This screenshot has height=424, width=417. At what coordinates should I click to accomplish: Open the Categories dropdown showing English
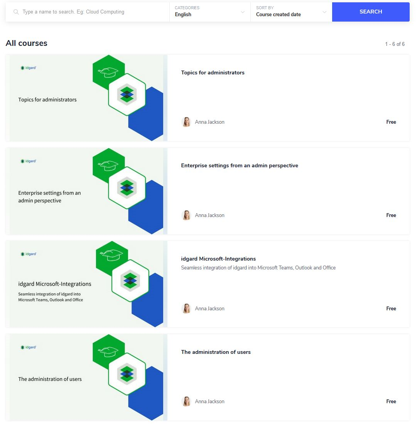[210, 12]
